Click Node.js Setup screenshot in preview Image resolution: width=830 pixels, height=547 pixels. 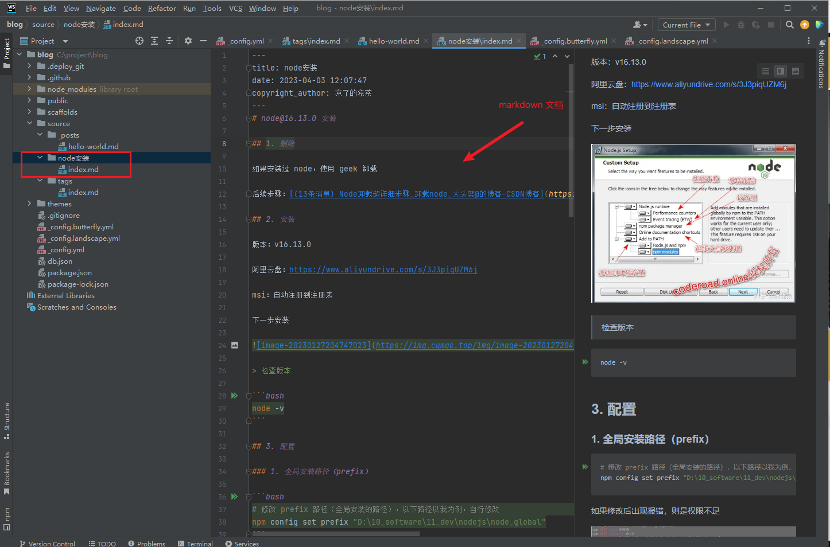click(x=693, y=223)
